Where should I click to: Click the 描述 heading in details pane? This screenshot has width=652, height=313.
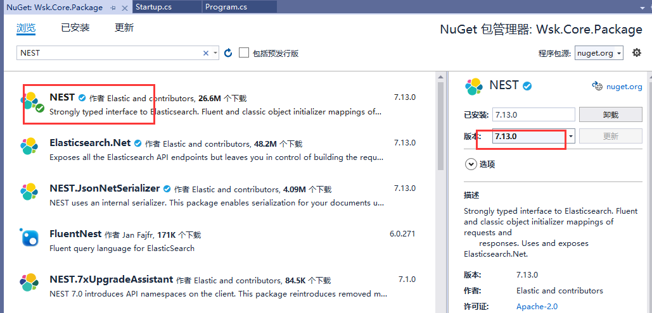coord(471,195)
